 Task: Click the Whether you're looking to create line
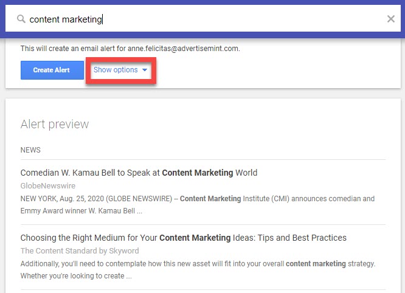tap(76, 276)
